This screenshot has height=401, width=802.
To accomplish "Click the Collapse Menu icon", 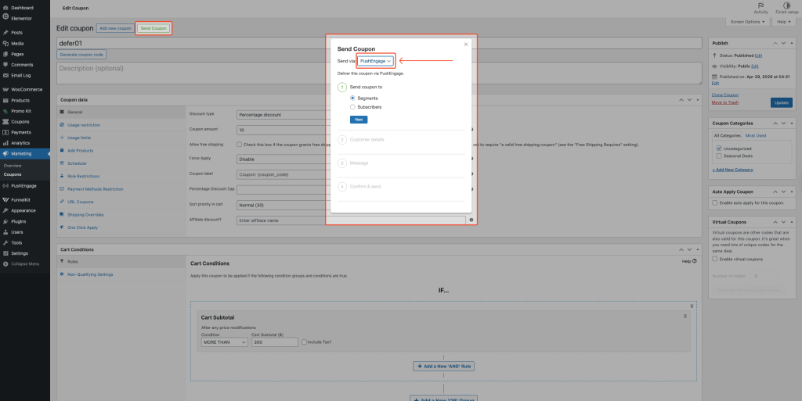I will point(5,264).
